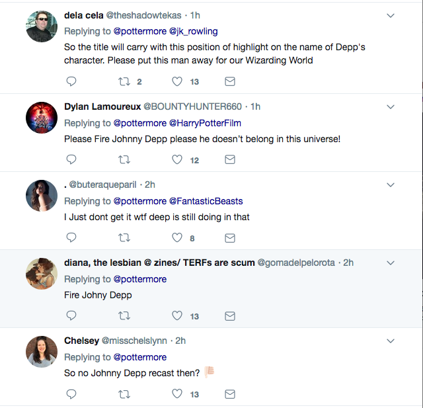The width and height of the screenshot is (423, 408).
Task: Click the tweet timestamp '1h' on dela cela's tweet
Action: [196, 15]
